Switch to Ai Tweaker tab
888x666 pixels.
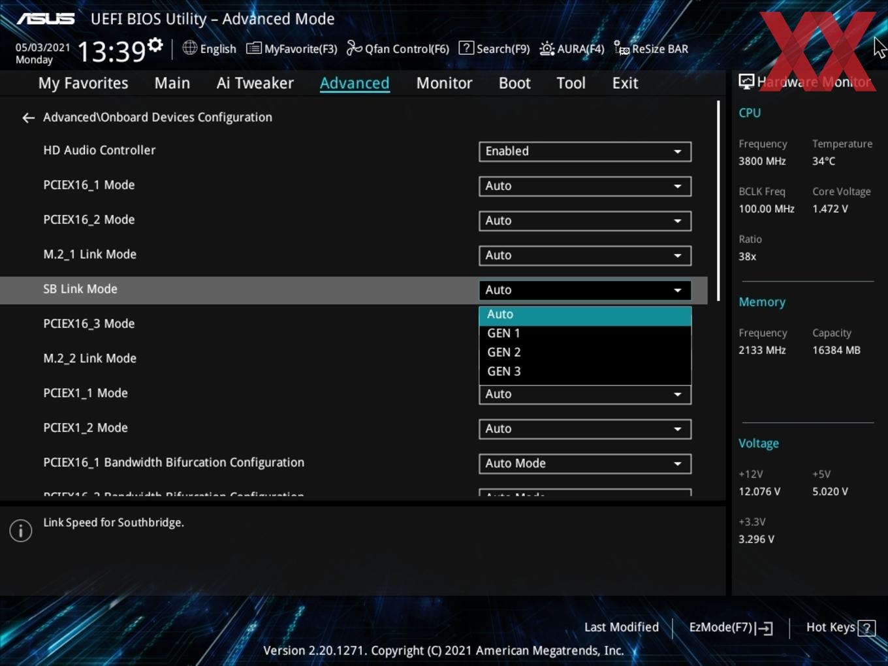click(x=255, y=83)
